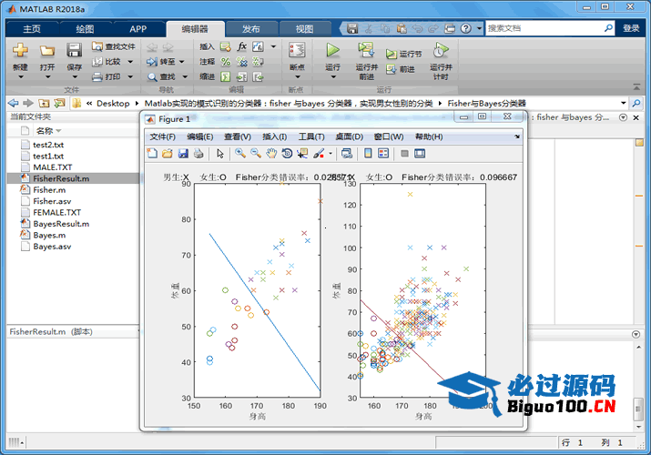This screenshot has height=455, width=651.
Task: Open the current folder path dropdown arrow
Action: click(x=623, y=104)
